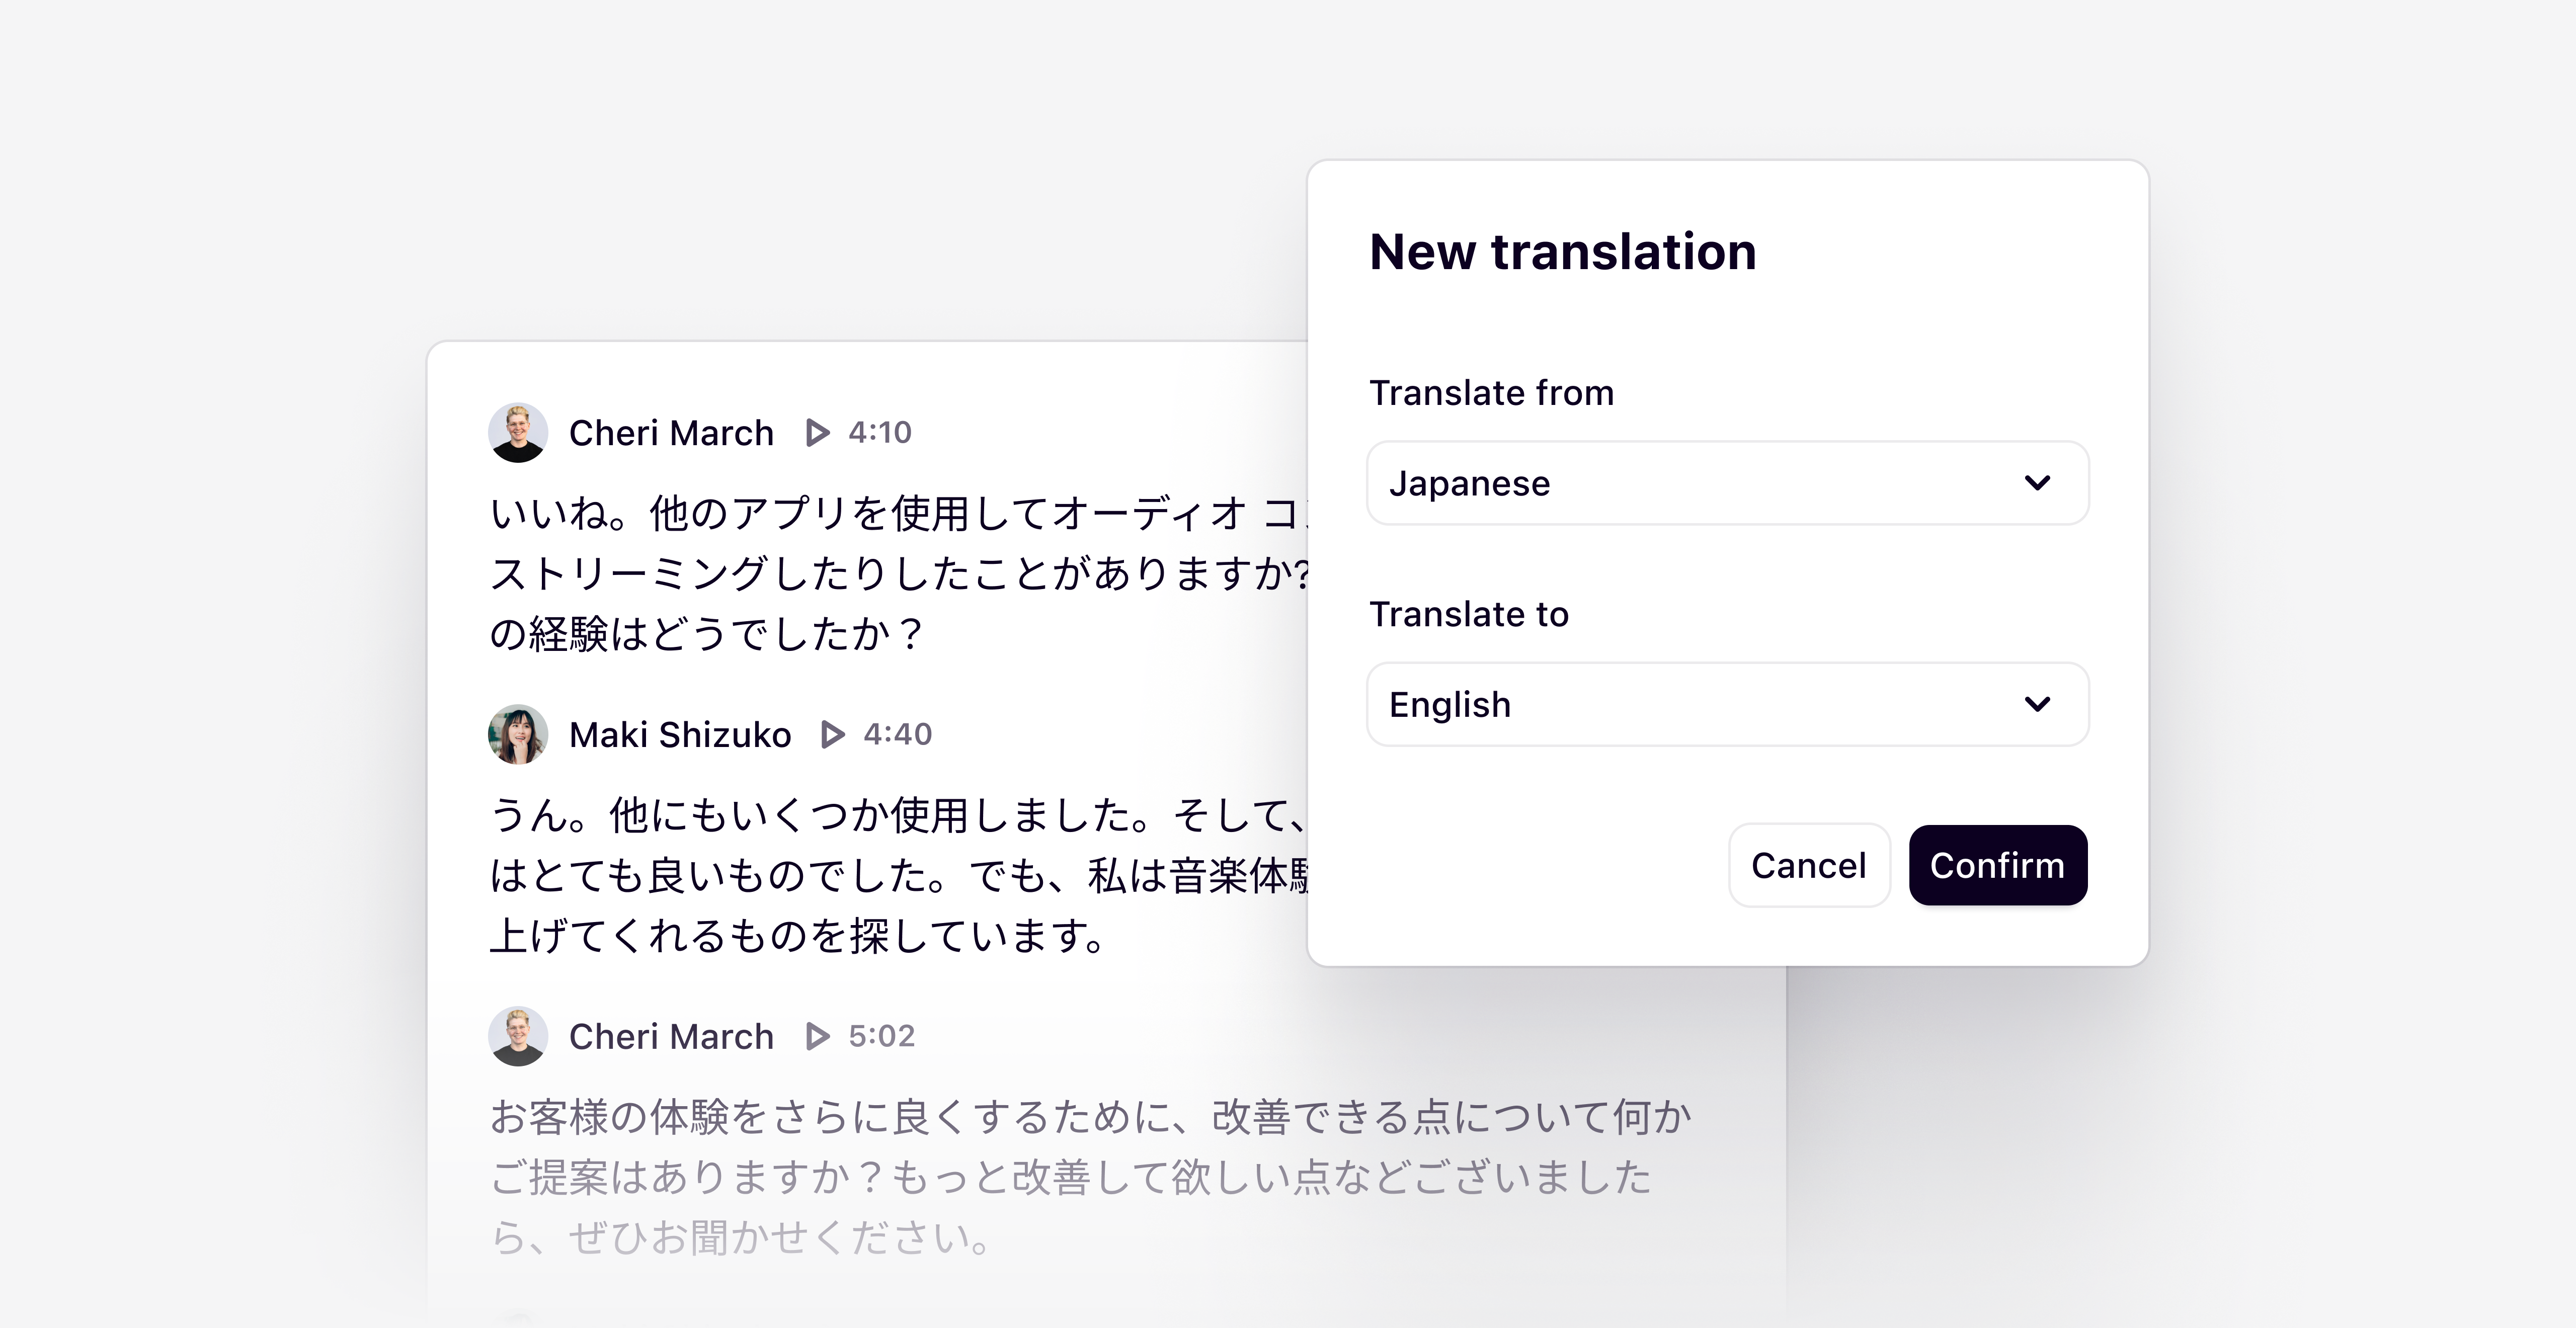Cancel the new translation dialog
Image resolution: width=2576 pixels, height=1328 pixels.
[x=1808, y=865]
